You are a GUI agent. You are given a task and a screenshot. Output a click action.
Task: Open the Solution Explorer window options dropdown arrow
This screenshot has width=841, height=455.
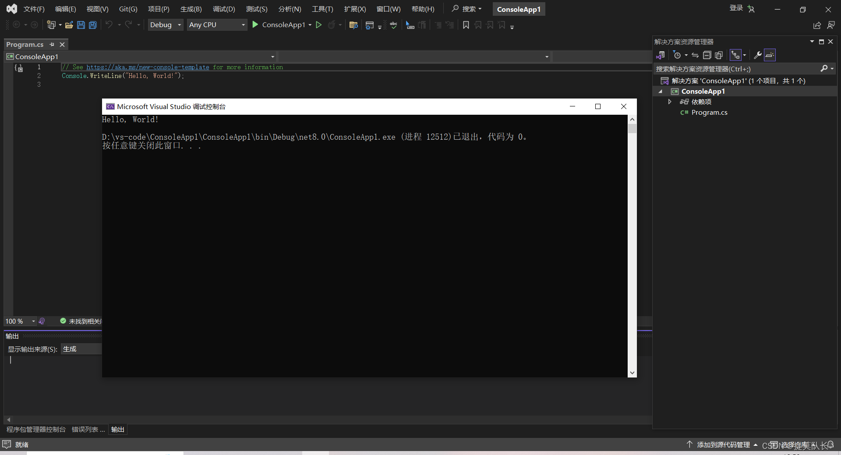[812, 42]
